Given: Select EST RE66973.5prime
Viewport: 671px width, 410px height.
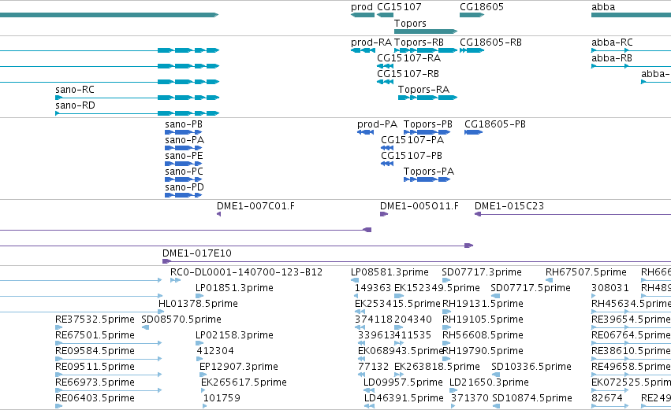Looking at the screenshot, I should coord(109,391).
